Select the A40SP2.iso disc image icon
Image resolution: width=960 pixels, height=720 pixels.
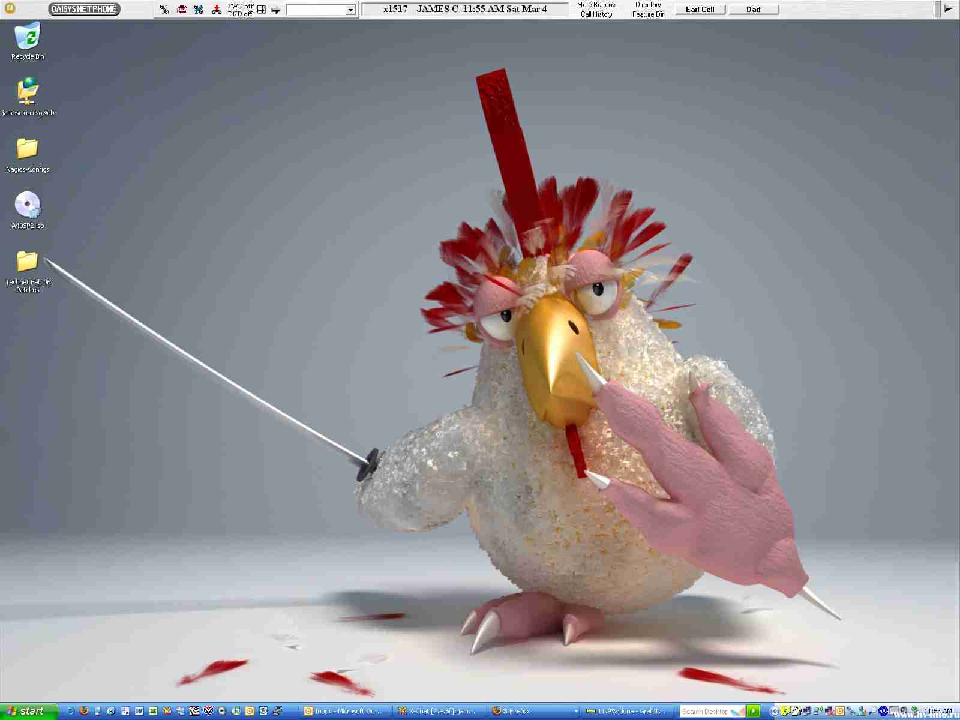point(28,210)
